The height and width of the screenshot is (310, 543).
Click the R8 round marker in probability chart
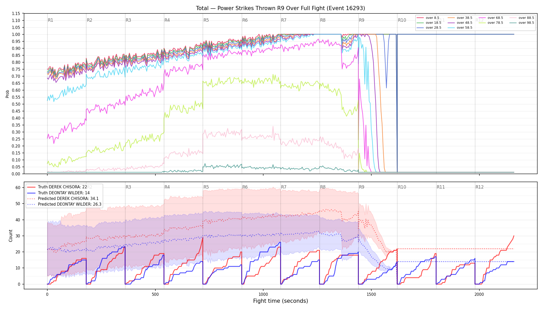point(323,20)
